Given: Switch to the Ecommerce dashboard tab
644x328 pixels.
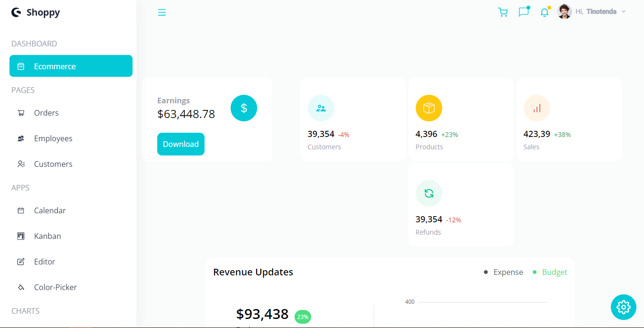Looking at the screenshot, I should tap(55, 66).
